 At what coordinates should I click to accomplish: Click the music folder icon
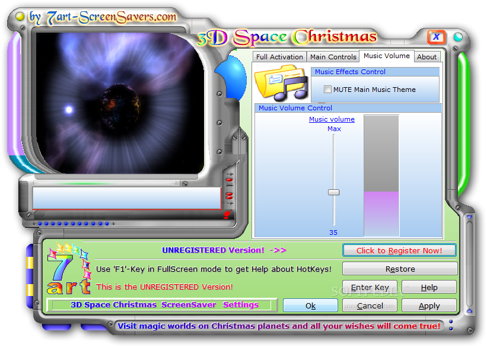coord(281,82)
